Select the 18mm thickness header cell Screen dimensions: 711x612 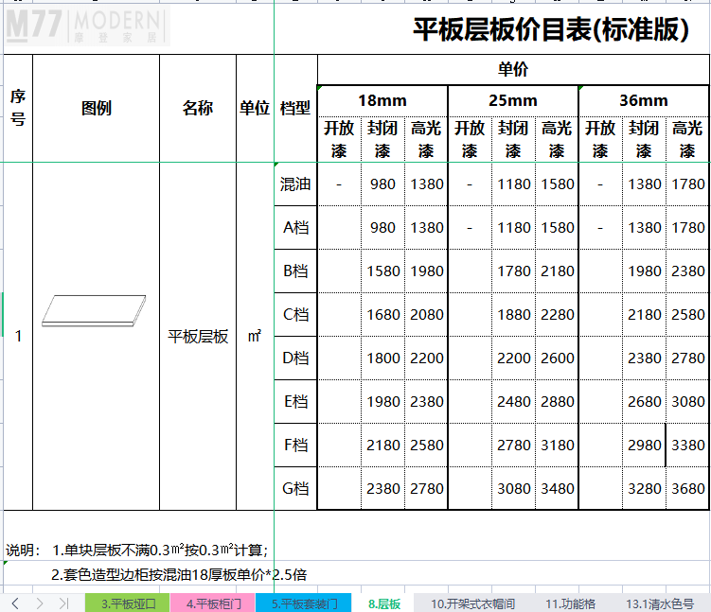(x=382, y=100)
